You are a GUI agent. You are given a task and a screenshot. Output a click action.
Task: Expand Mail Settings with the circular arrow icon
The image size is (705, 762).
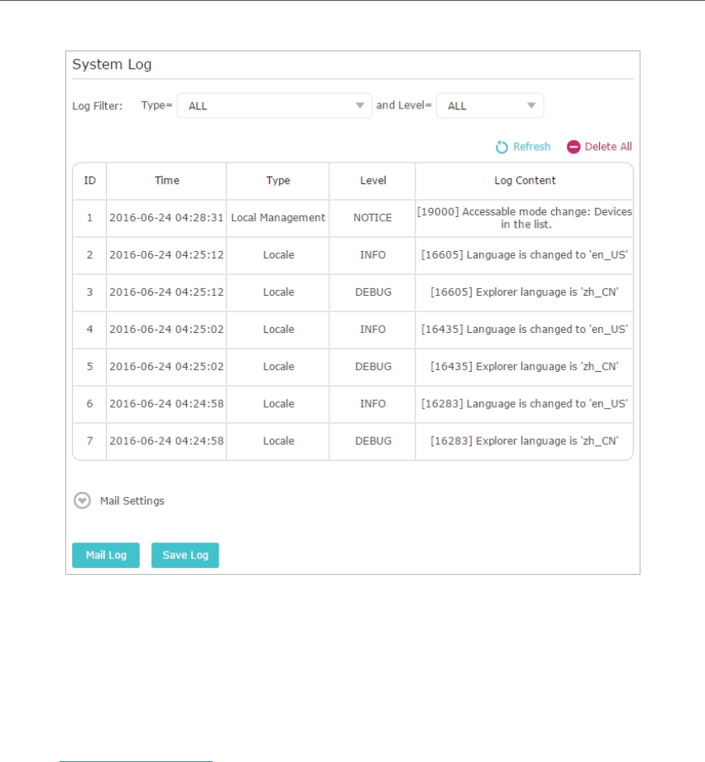click(82, 500)
